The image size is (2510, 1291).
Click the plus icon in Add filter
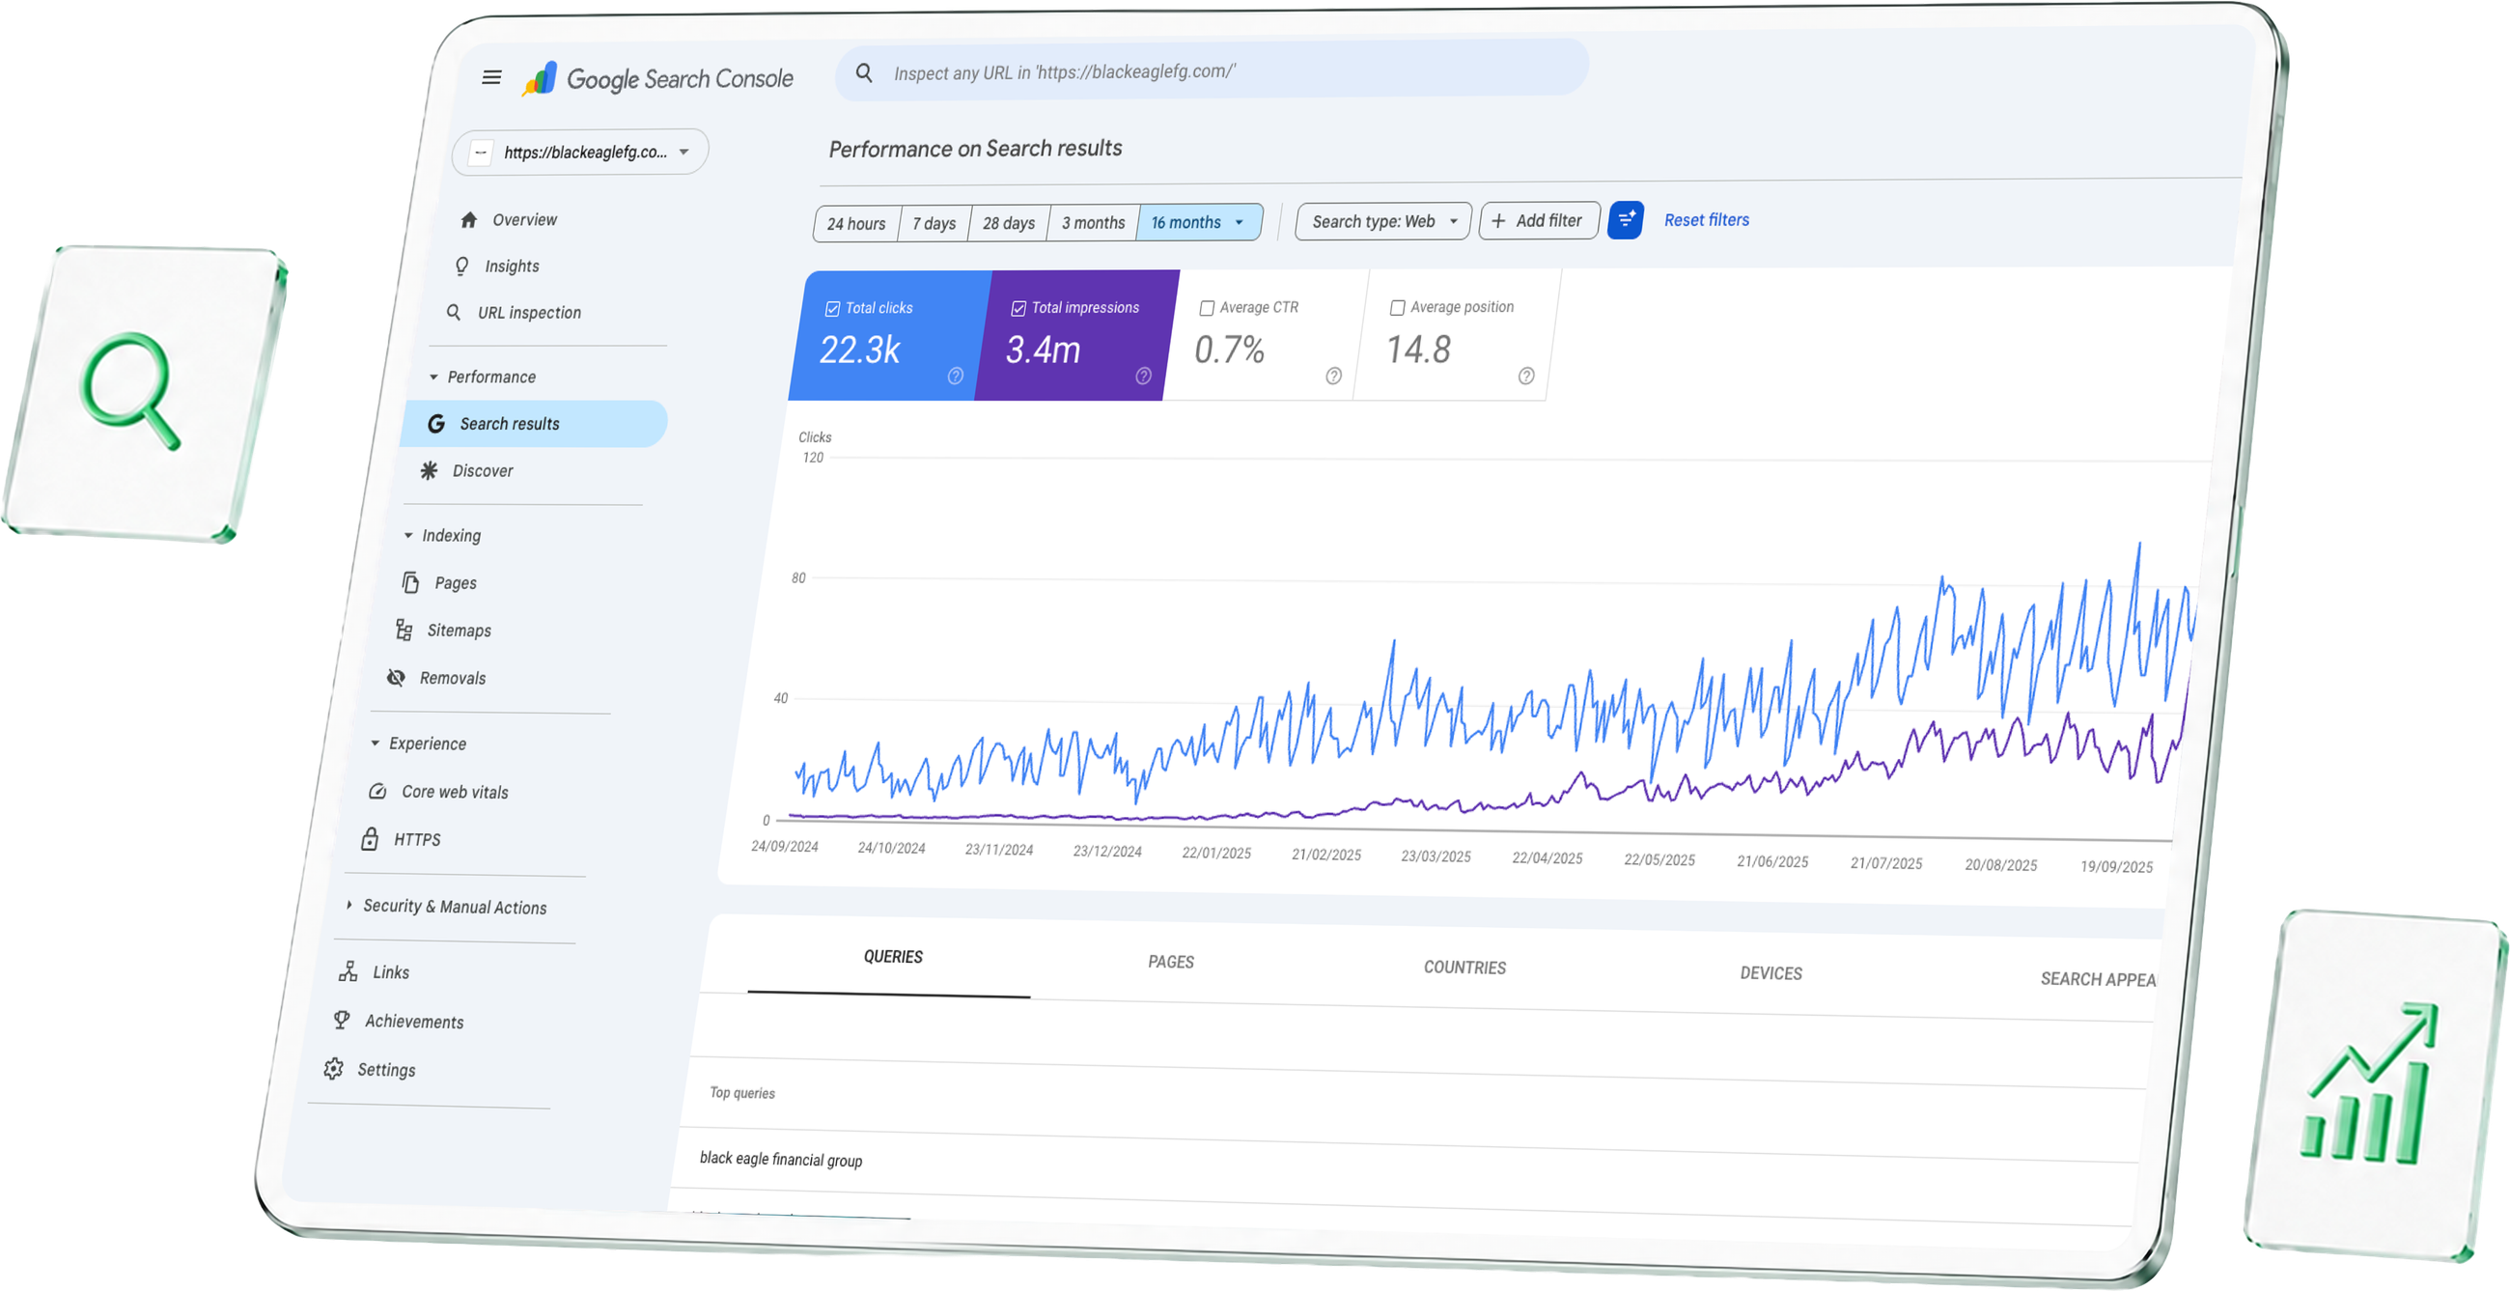[x=1498, y=221]
